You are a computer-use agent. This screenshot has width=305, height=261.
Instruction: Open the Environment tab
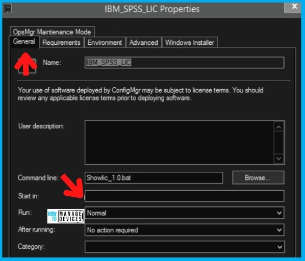tap(105, 42)
